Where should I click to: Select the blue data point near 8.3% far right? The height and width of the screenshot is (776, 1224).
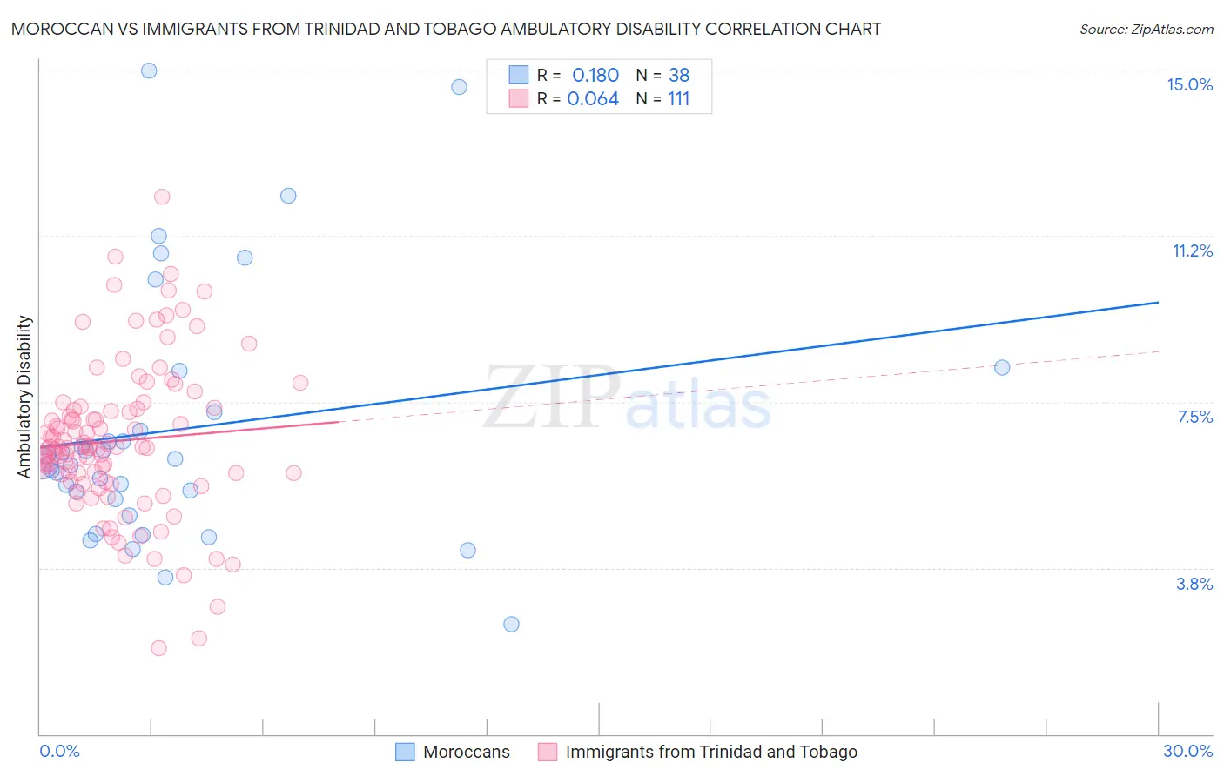tap(1002, 367)
